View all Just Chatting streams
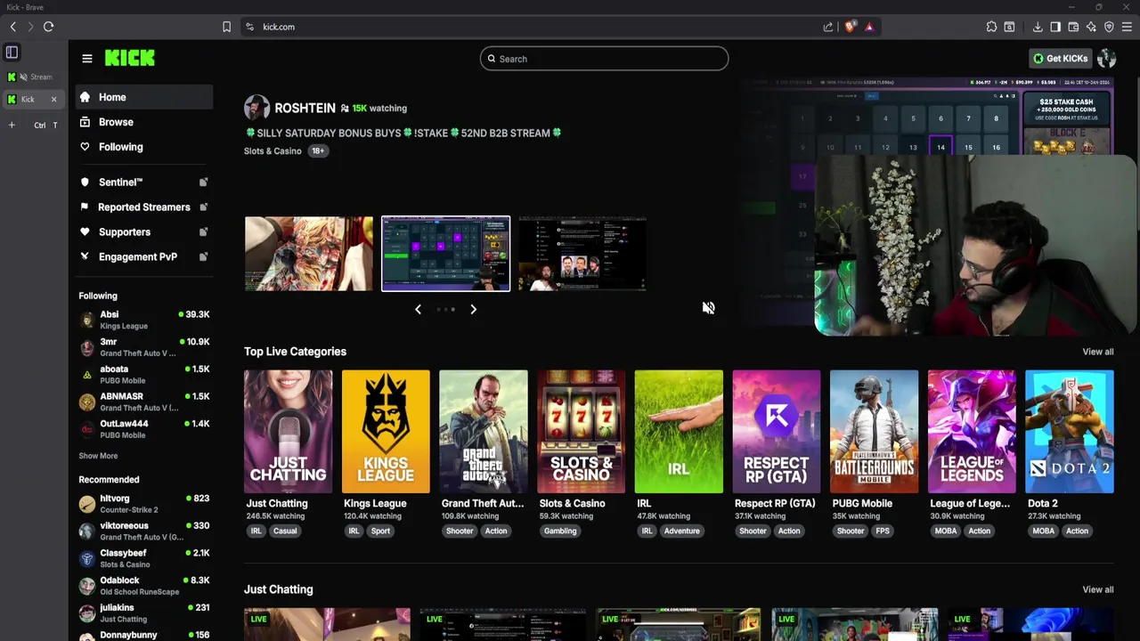1140x641 pixels. (1097, 589)
